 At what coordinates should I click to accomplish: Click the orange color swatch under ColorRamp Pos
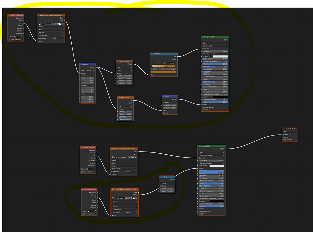pos(163,72)
